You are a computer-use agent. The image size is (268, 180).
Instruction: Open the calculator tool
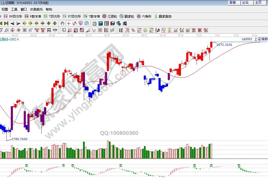pyautogui.click(x=100, y=23)
